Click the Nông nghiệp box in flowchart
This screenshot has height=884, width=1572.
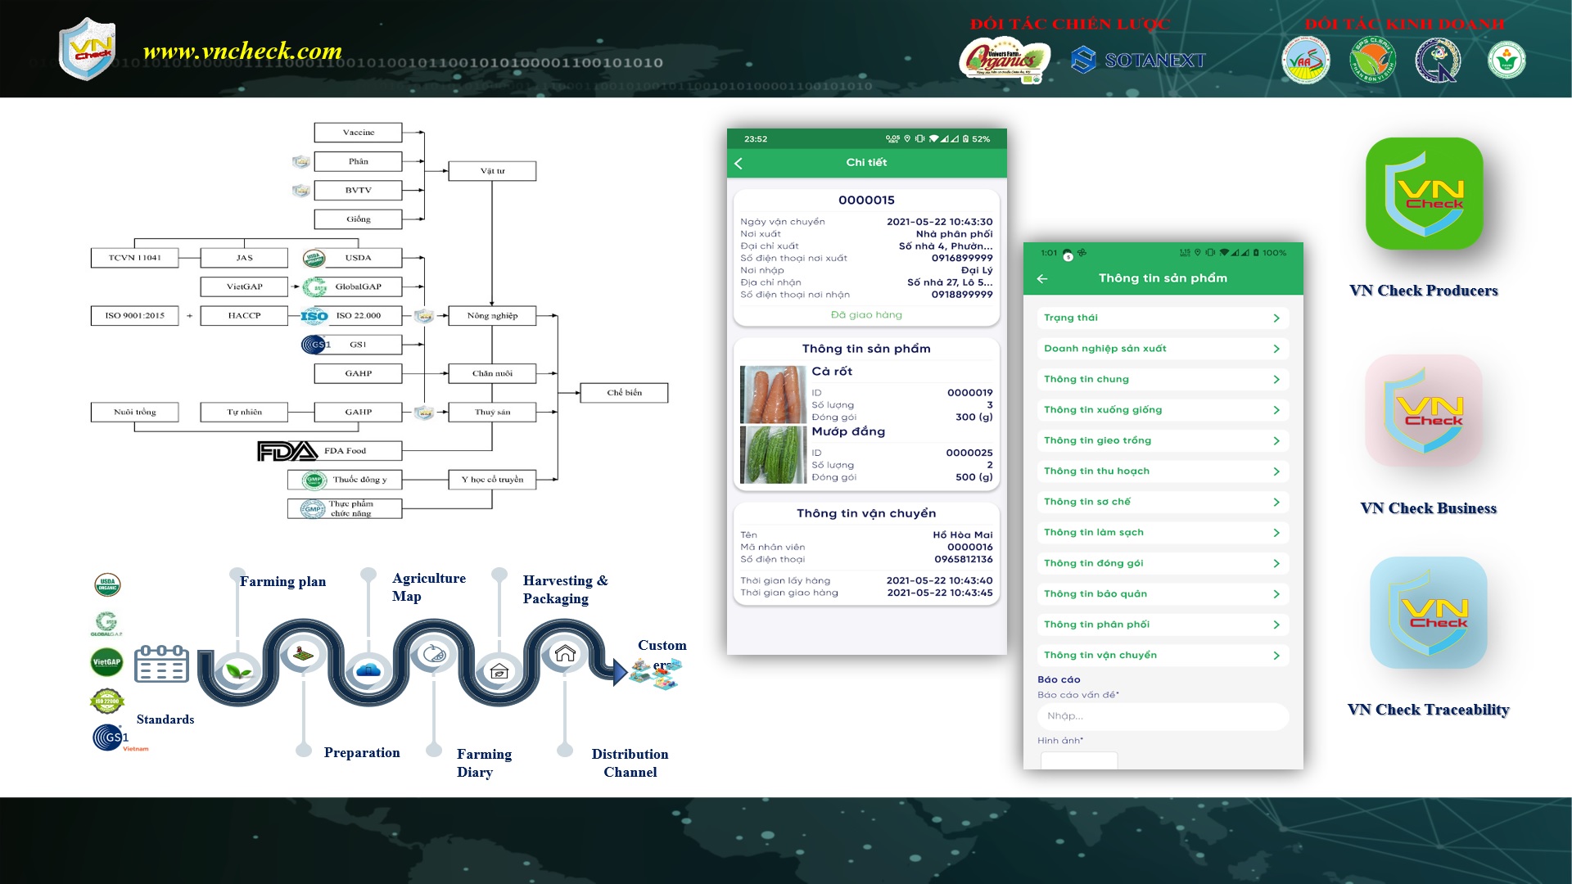tap(492, 316)
